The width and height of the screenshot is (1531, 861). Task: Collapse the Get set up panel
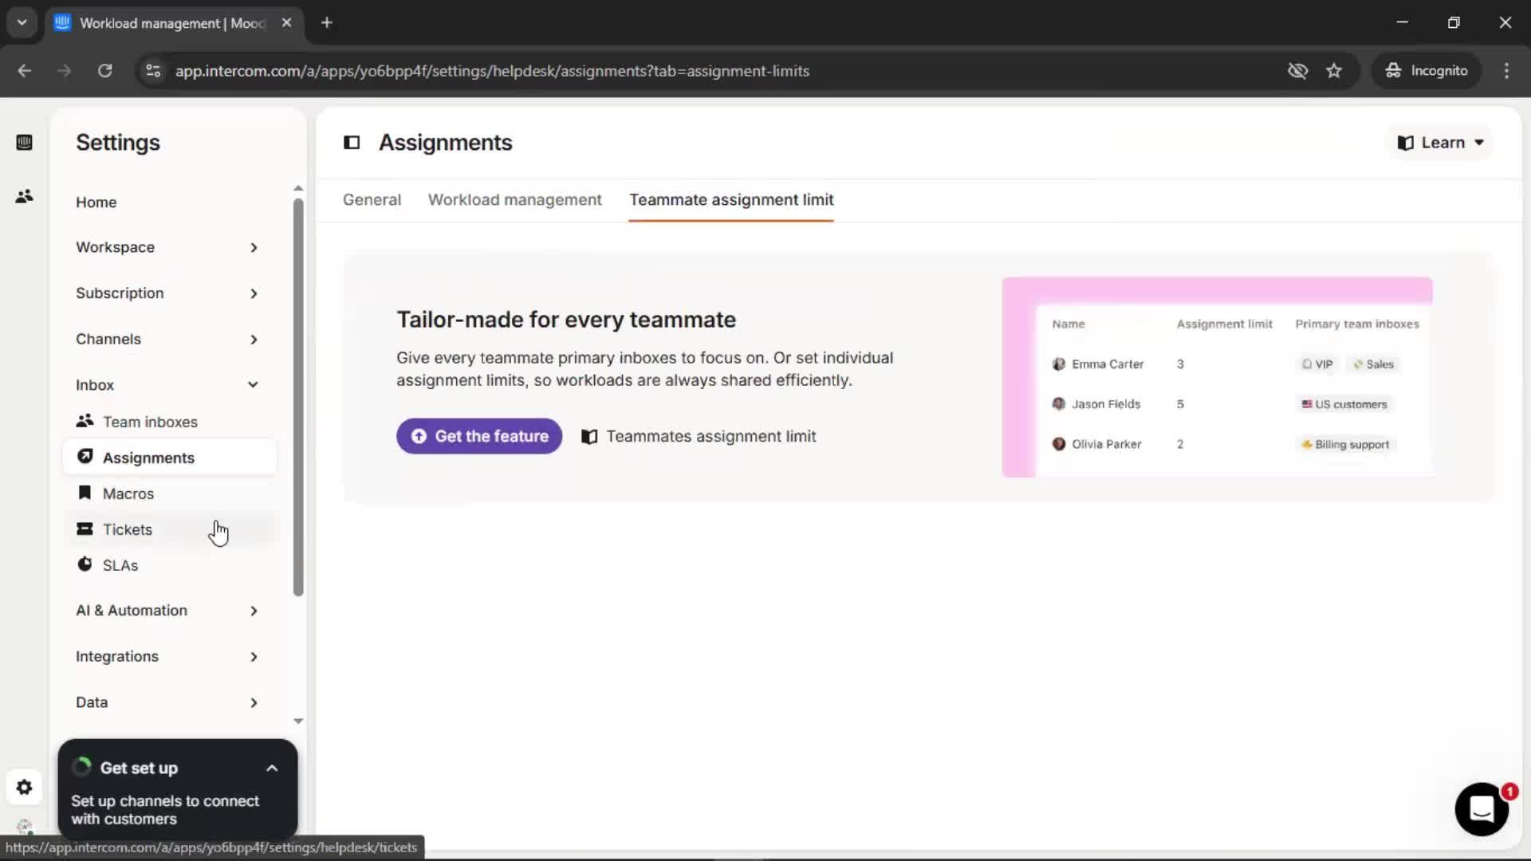pyautogui.click(x=272, y=769)
